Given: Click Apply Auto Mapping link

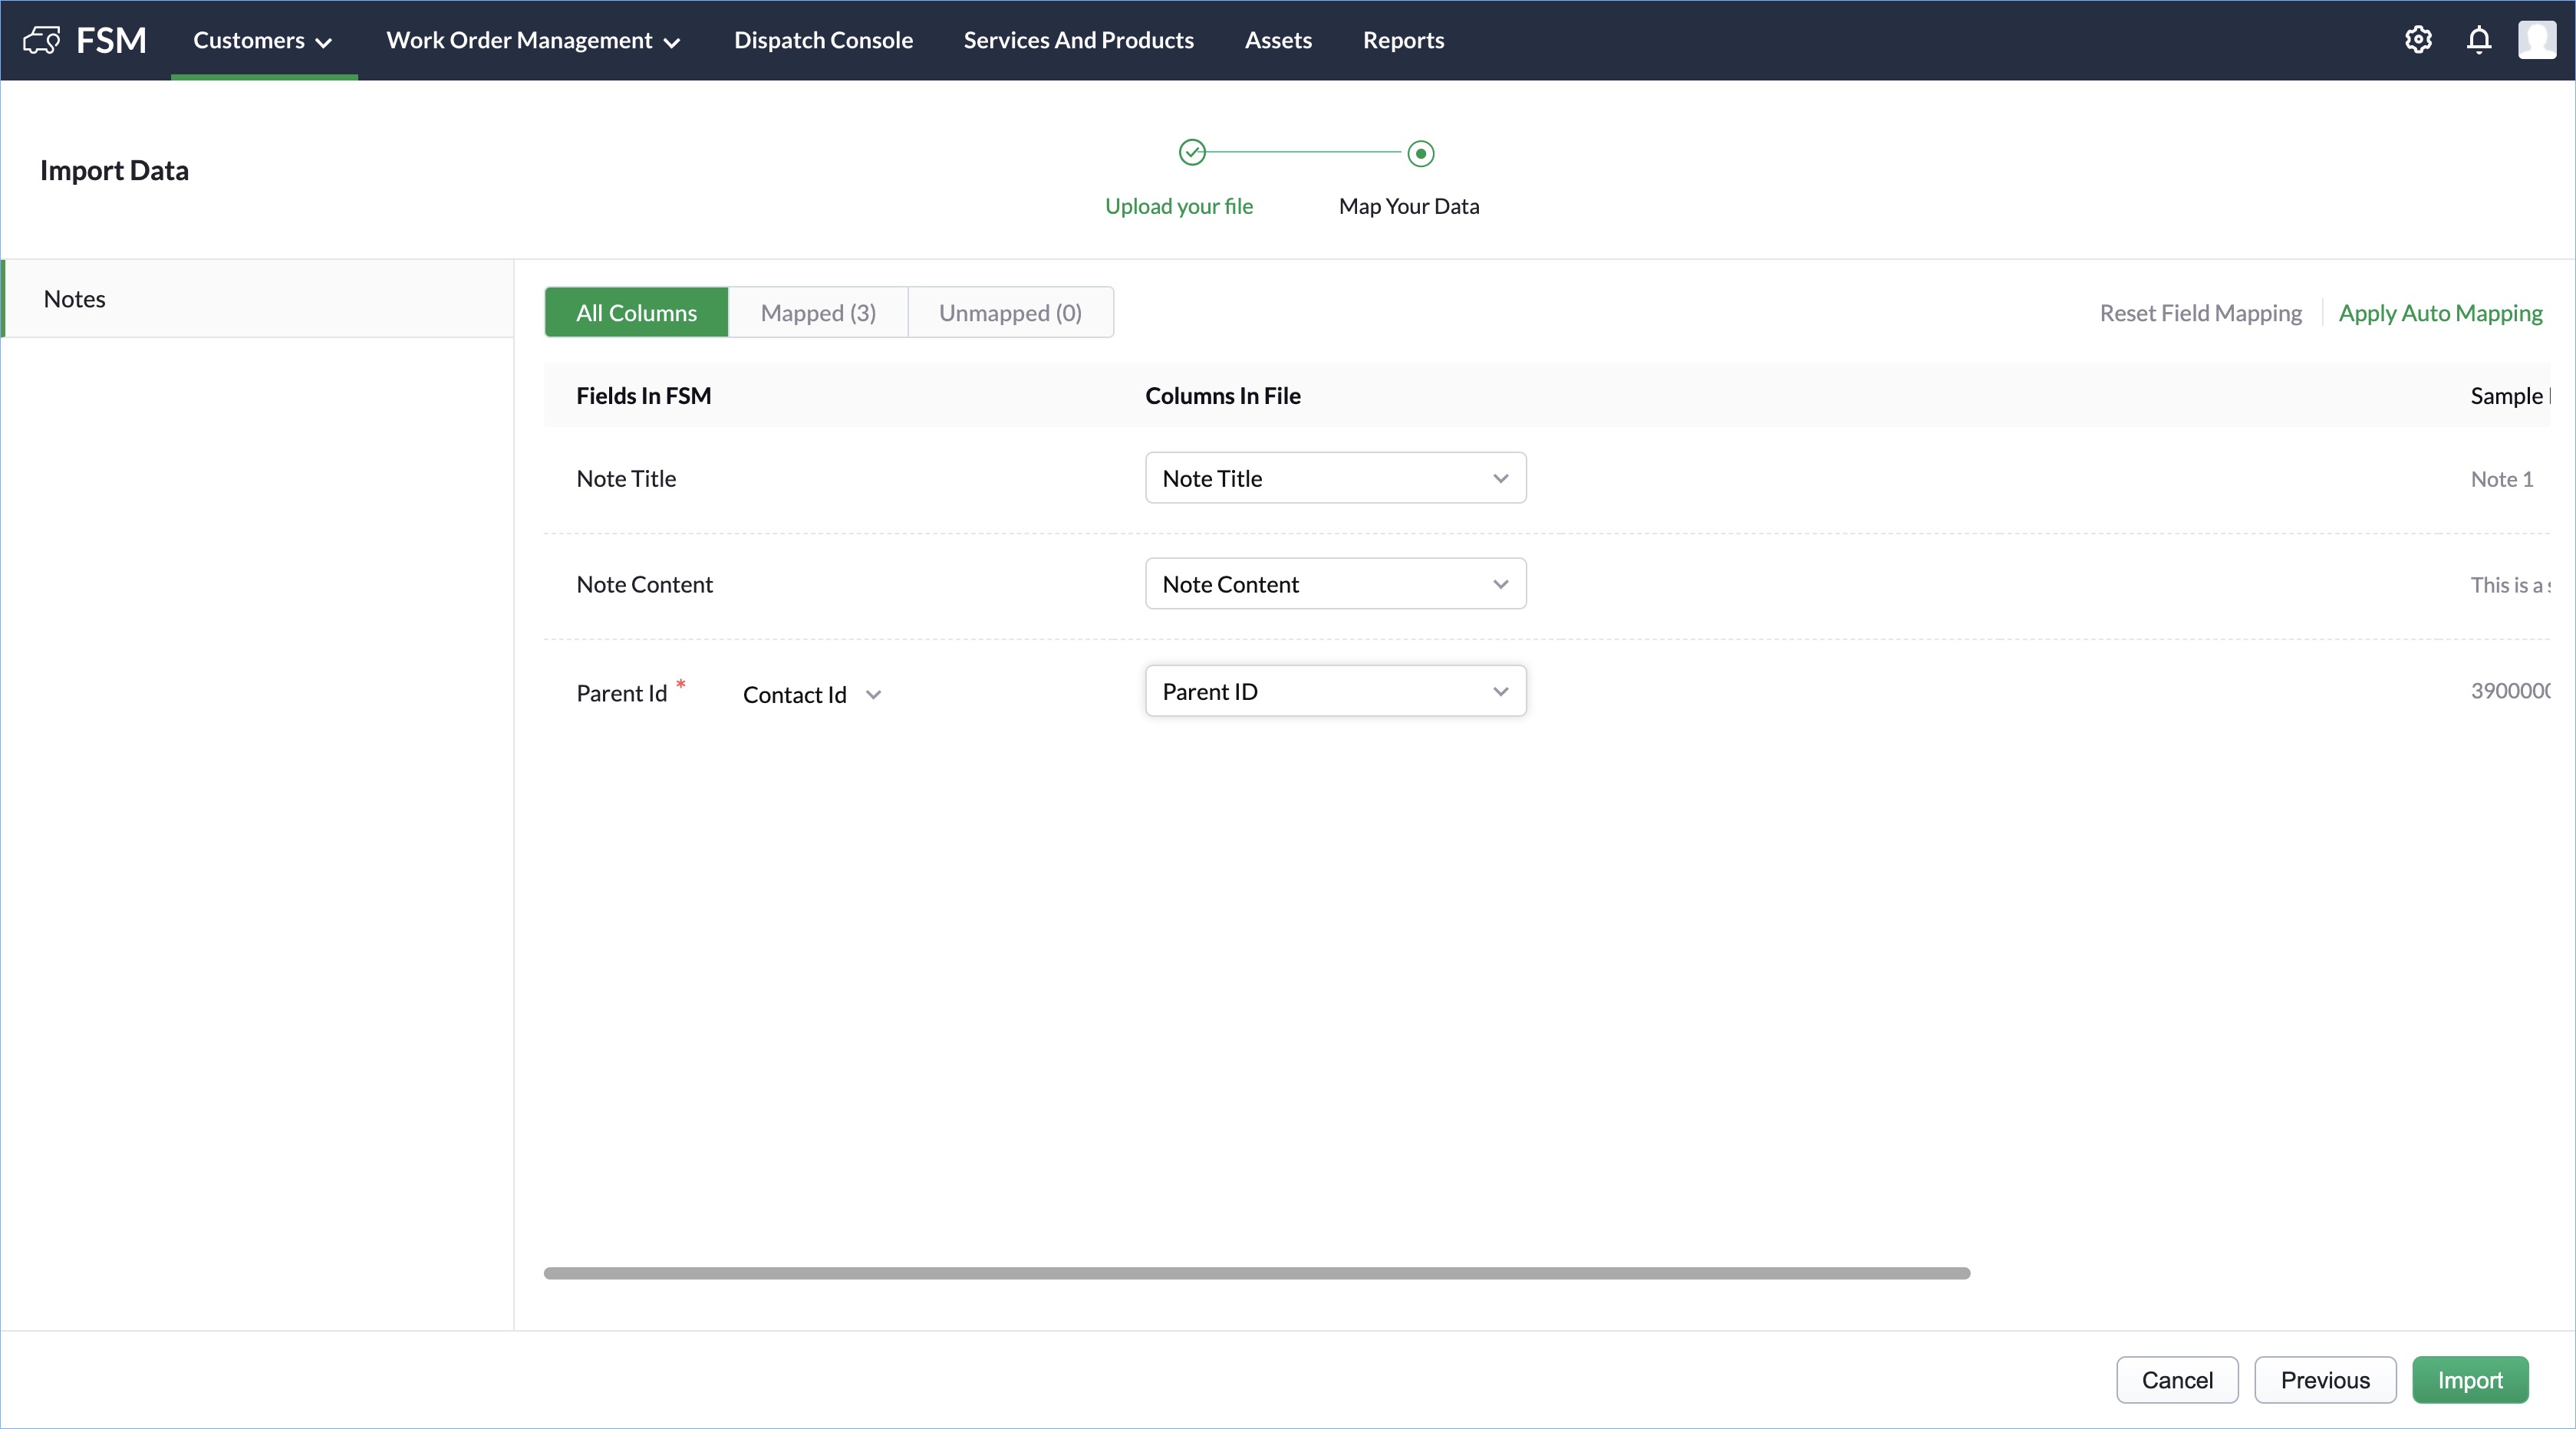Looking at the screenshot, I should tap(2440, 313).
